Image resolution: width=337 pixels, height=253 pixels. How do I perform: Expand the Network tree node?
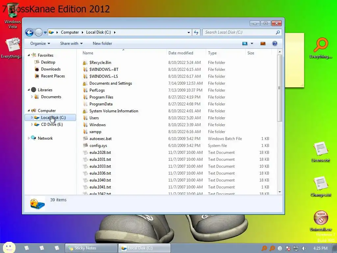tap(29, 138)
